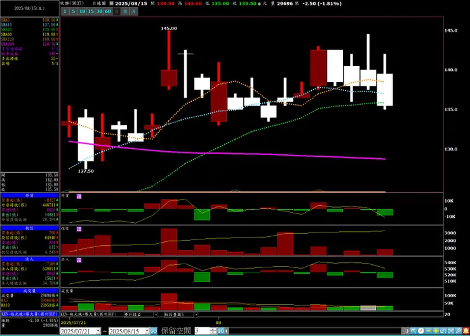Open the 投信 indicator panel settings icon

coord(79,229)
